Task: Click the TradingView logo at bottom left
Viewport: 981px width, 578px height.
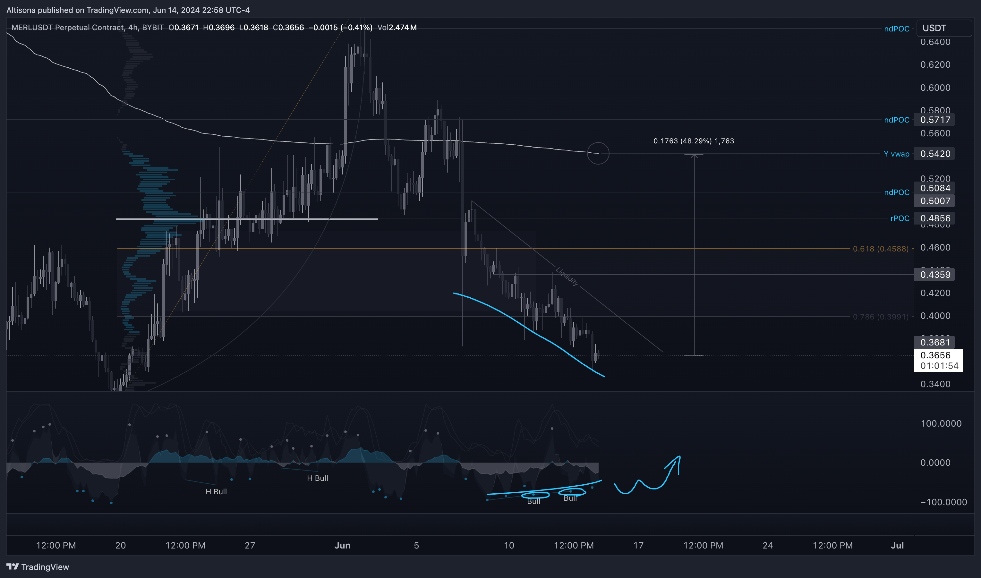Action: pos(38,567)
